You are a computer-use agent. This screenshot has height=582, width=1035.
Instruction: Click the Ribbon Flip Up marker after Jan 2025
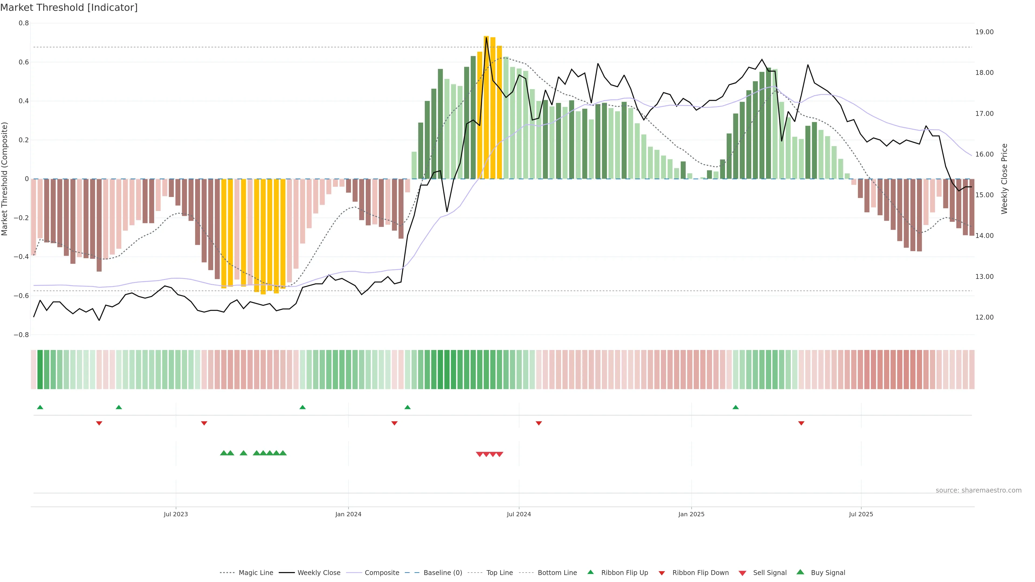pos(736,407)
